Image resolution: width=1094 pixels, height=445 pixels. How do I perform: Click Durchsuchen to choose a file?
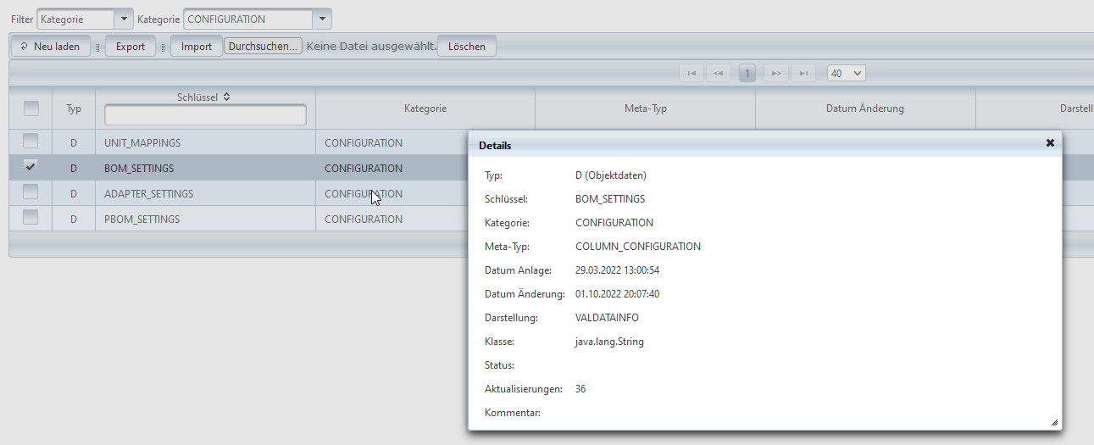point(263,47)
